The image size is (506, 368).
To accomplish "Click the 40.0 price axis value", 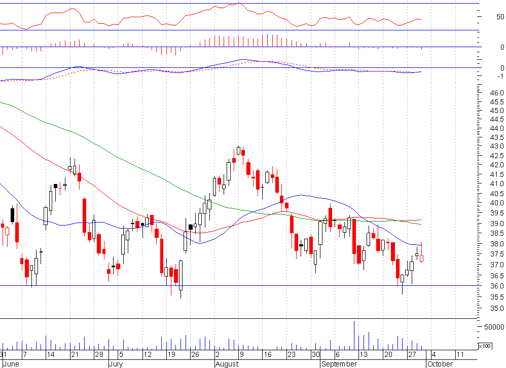I will tap(497, 203).
